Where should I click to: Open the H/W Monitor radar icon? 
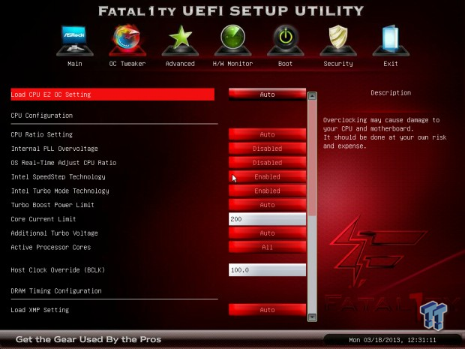(232, 41)
